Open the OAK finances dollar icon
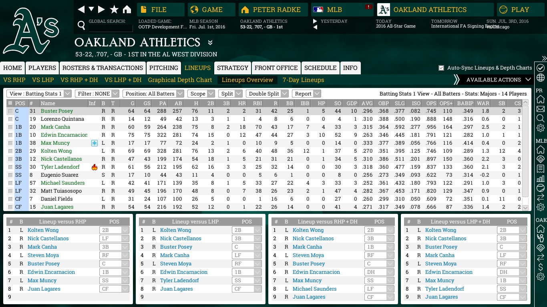This screenshot has height=307, width=547. (x=541, y=267)
